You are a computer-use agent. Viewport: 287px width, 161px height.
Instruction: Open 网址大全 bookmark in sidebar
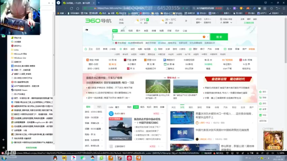point(16,38)
